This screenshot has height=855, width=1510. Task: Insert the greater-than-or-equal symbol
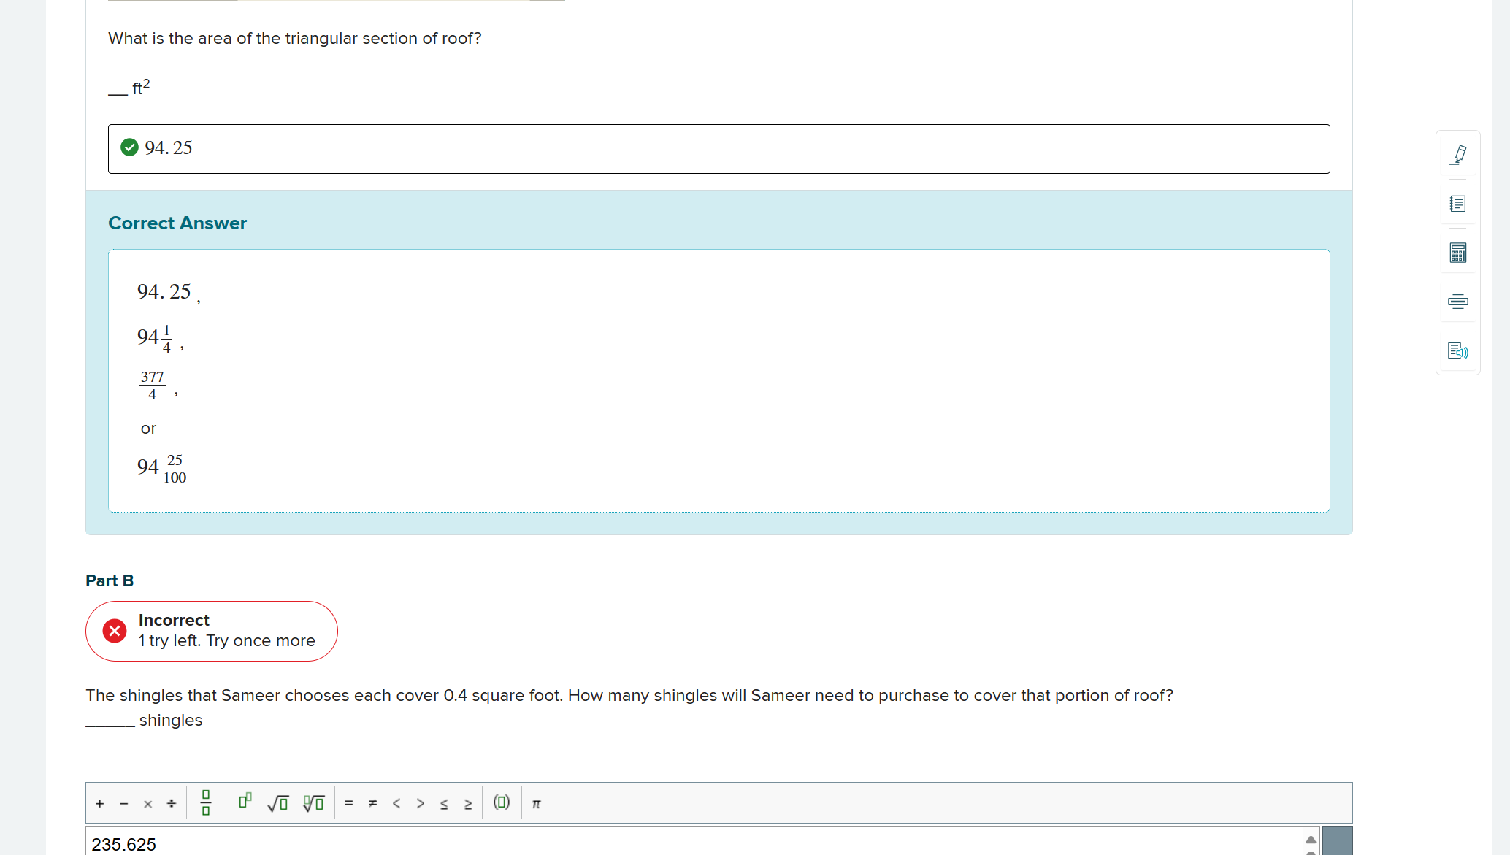tap(468, 804)
